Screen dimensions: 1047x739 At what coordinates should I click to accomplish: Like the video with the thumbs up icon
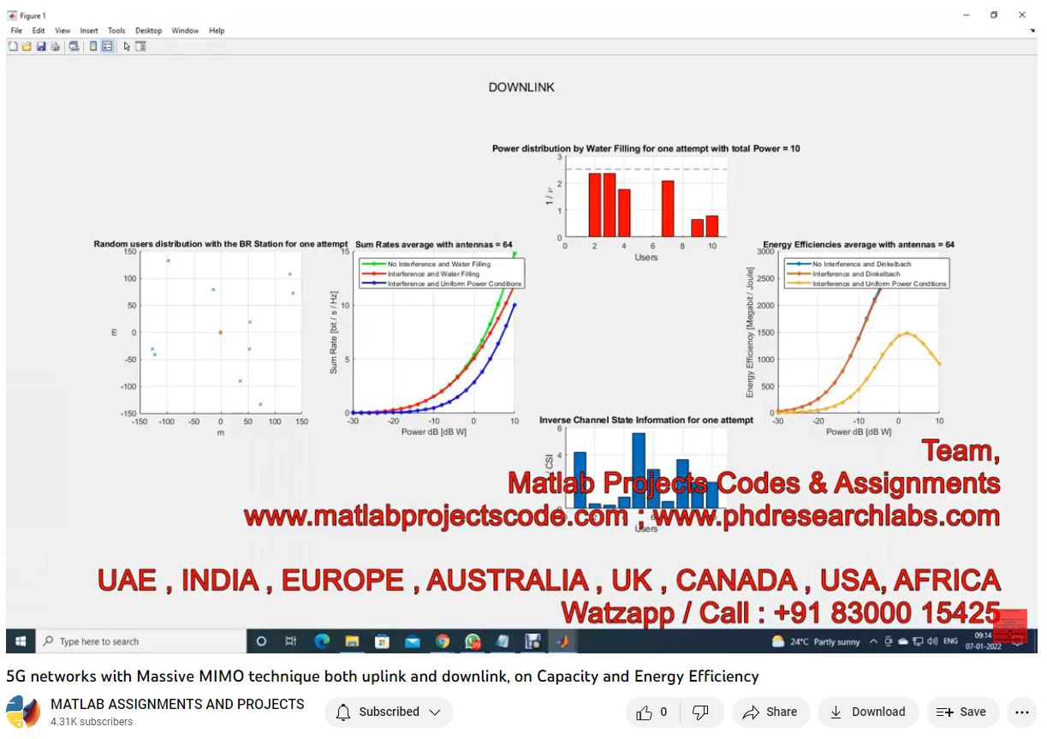[x=645, y=712]
